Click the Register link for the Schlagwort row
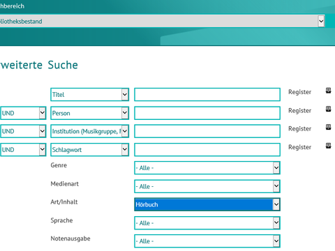 point(299,147)
